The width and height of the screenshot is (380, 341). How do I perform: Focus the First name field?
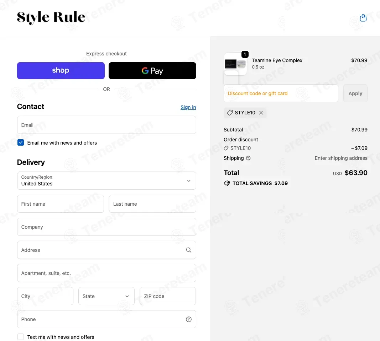pyautogui.click(x=61, y=204)
